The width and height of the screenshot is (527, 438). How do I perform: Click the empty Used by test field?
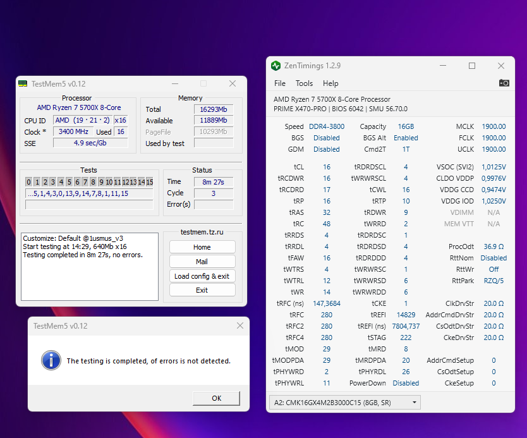(214, 143)
